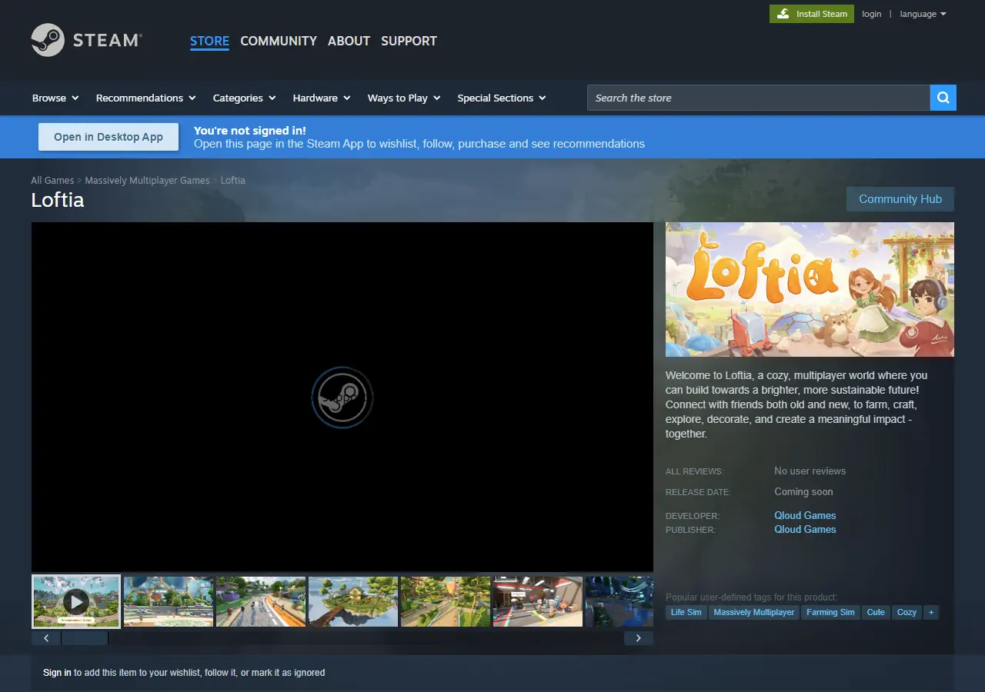This screenshot has height=692, width=985.
Task: Select the fourth game screenshot thumbnail
Action: pyautogui.click(x=352, y=601)
